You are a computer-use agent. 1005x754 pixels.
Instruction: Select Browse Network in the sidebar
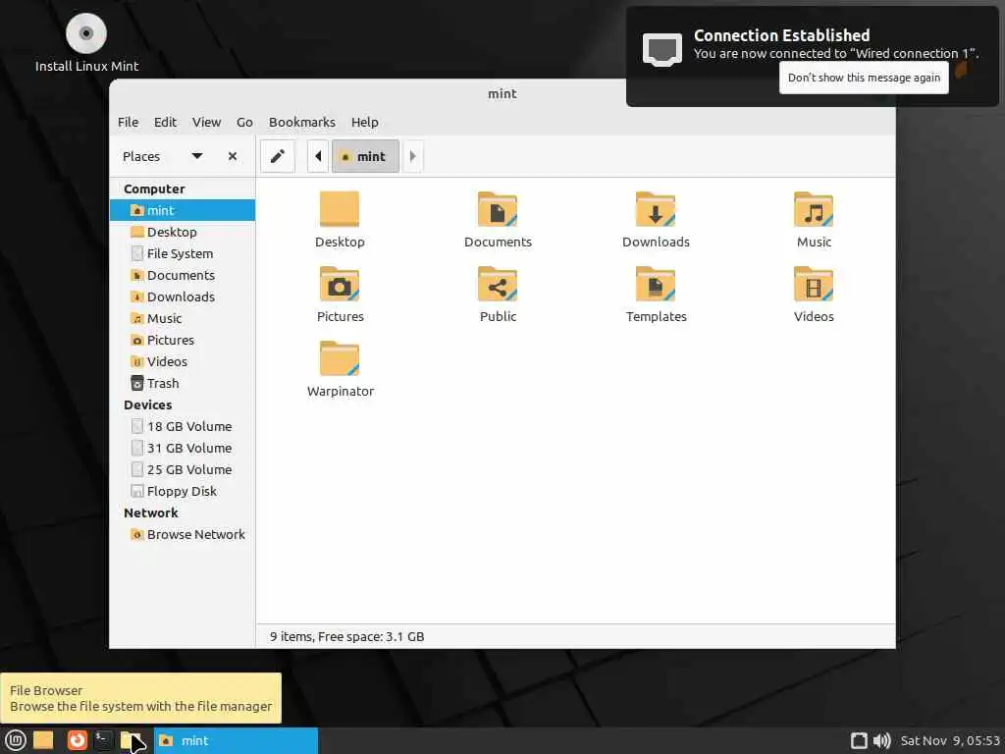[x=183, y=535]
